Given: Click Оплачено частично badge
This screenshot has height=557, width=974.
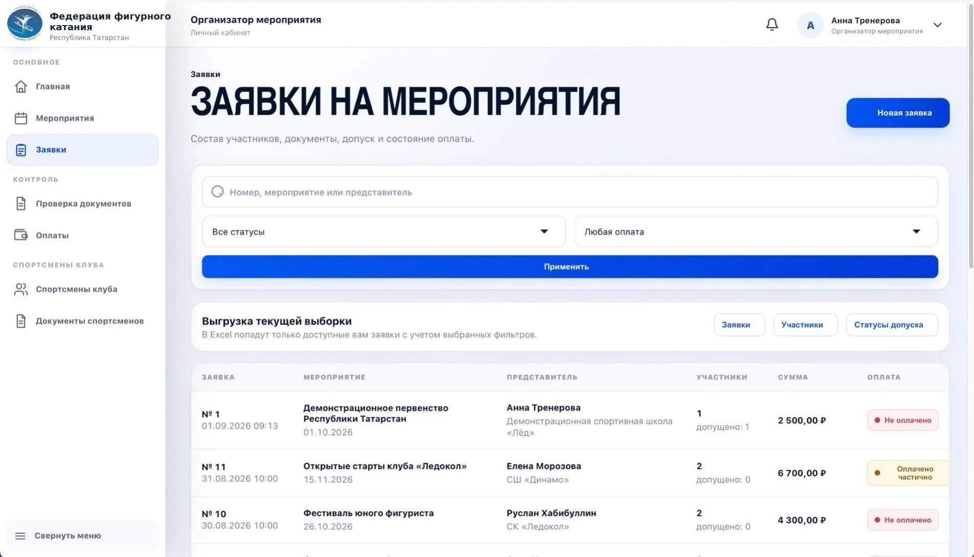Looking at the screenshot, I should (908, 473).
